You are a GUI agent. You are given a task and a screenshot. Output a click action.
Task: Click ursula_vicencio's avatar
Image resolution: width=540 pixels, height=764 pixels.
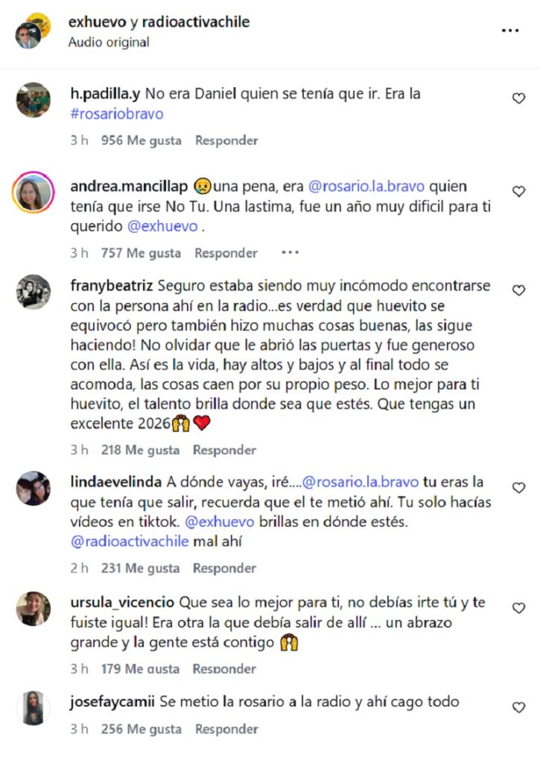[x=34, y=609]
